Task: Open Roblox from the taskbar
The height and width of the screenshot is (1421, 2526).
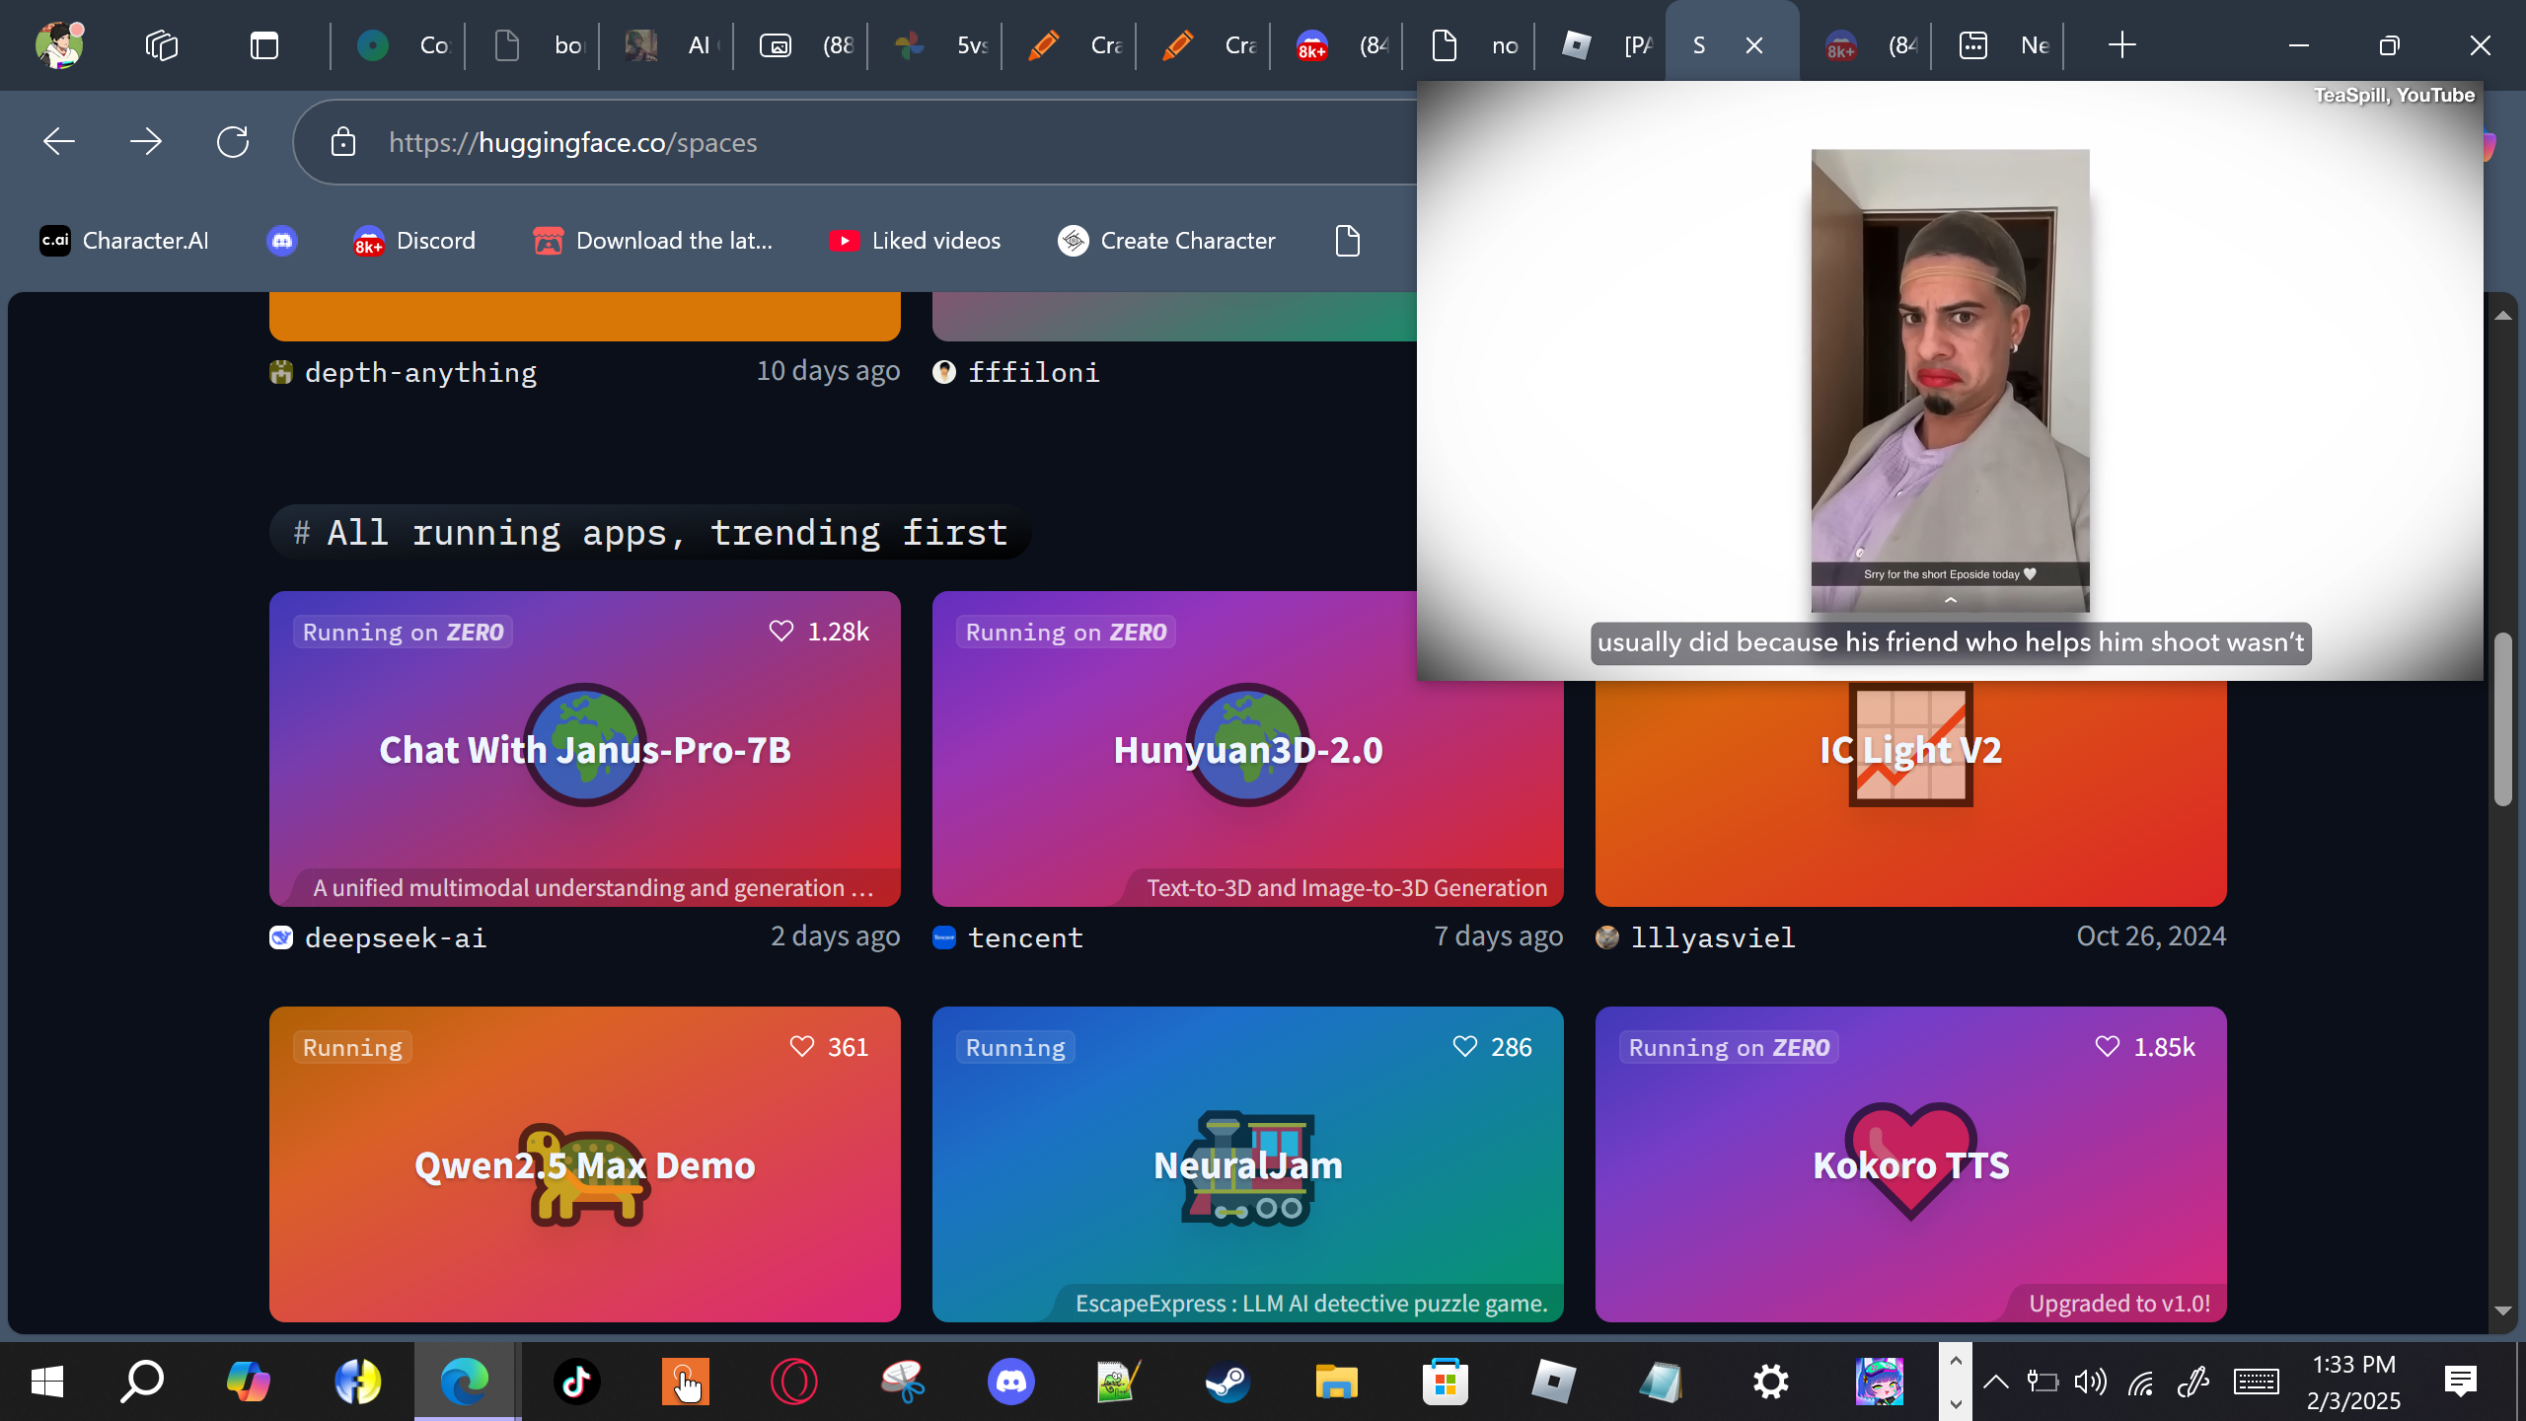Action: [1553, 1382]
